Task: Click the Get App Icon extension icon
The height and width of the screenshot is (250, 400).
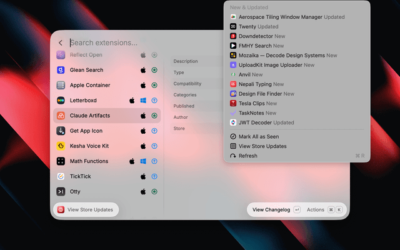Action: [61, 131]
